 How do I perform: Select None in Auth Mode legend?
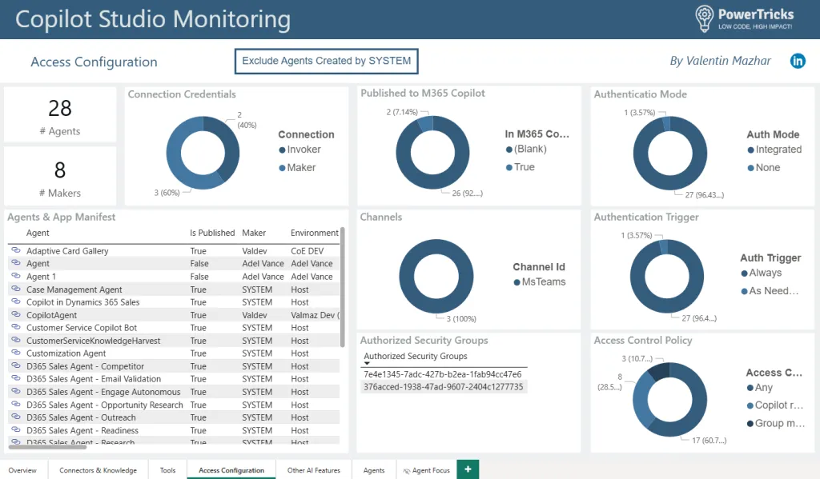[764, 168]
